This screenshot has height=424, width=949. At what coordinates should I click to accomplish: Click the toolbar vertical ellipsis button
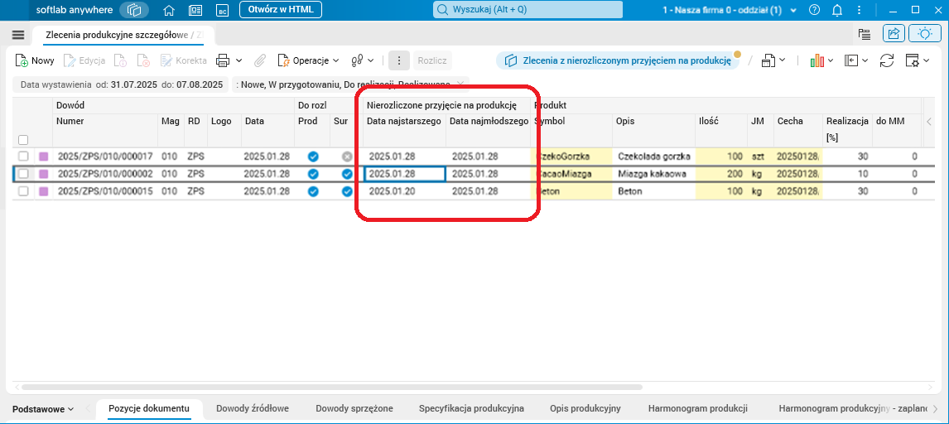pyautogui.click(x=399, y=60)
